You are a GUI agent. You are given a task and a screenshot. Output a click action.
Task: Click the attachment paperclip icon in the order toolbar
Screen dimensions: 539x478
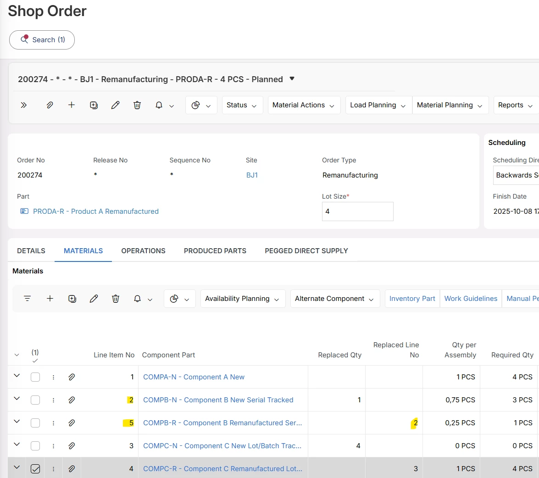coord(50,105)
